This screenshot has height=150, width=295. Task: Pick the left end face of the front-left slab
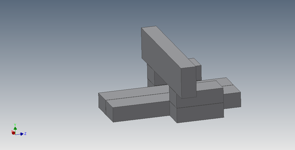[109, 111]
